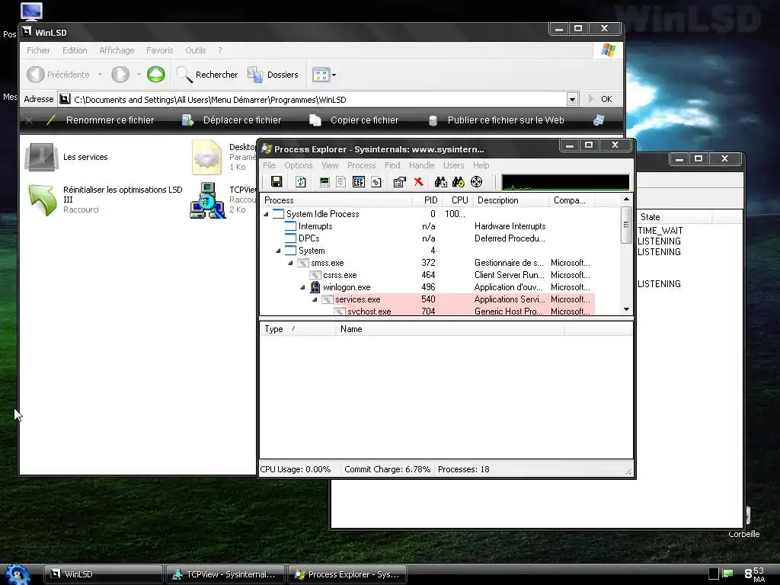This screenshot has height=585, width=780.
Task: Click the second binoculars find icon
Action: click(458, 182)
